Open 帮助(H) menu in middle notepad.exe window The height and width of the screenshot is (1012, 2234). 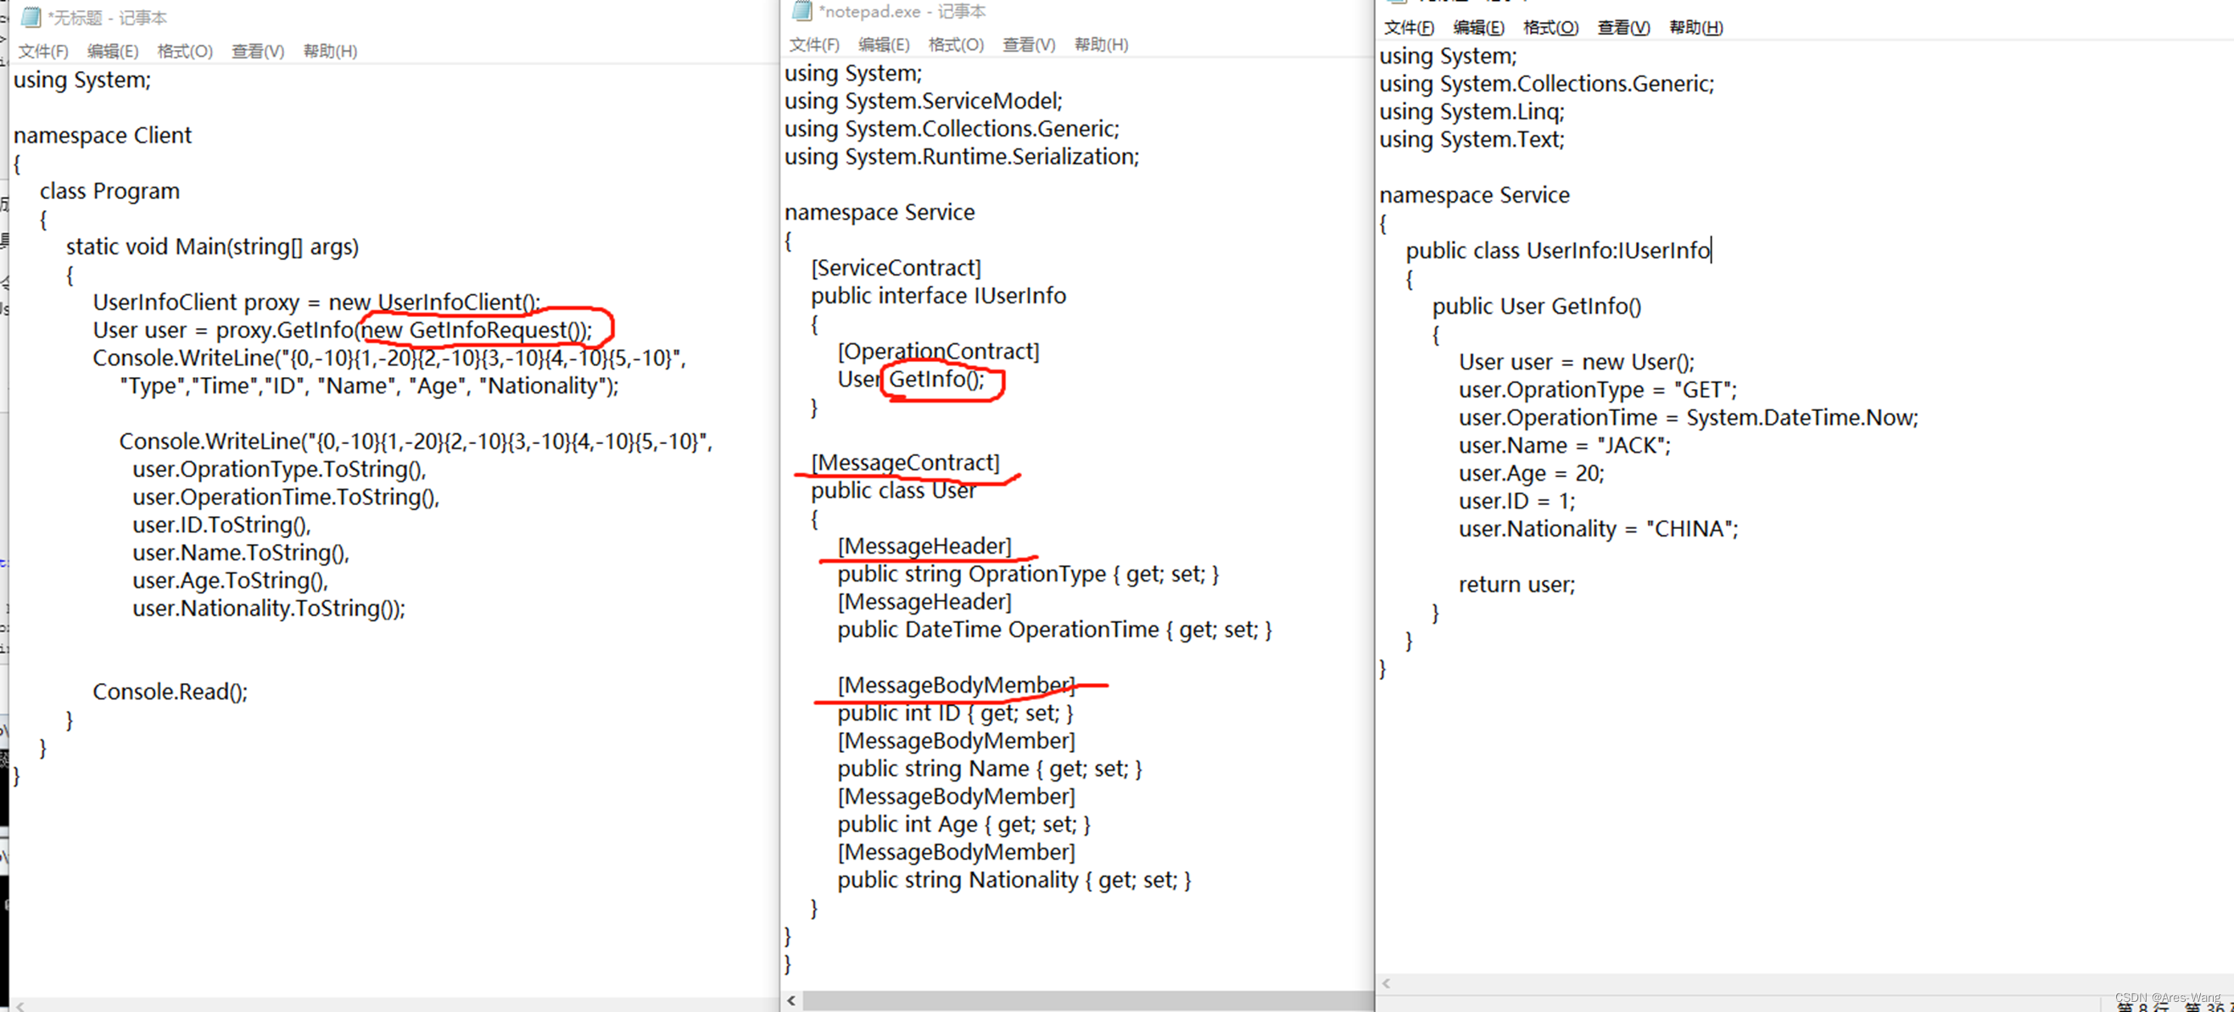(x=1101, y=44)
